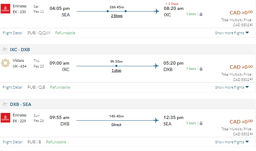256x151 pixels.
Task: Click plane icon beside IXC - DXB header
Action: pyautogui.click(x=5, y=50)
